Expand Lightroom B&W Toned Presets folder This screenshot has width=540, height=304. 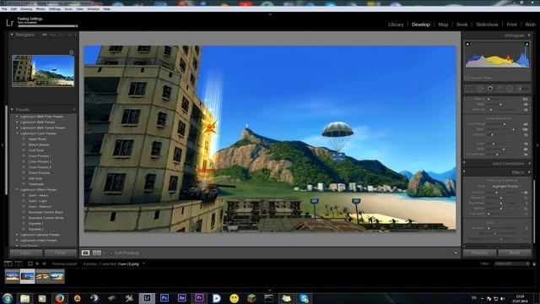pyautogui.click(x=17, y=128)
